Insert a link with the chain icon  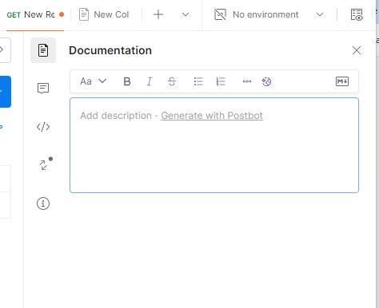coord(247,81)
